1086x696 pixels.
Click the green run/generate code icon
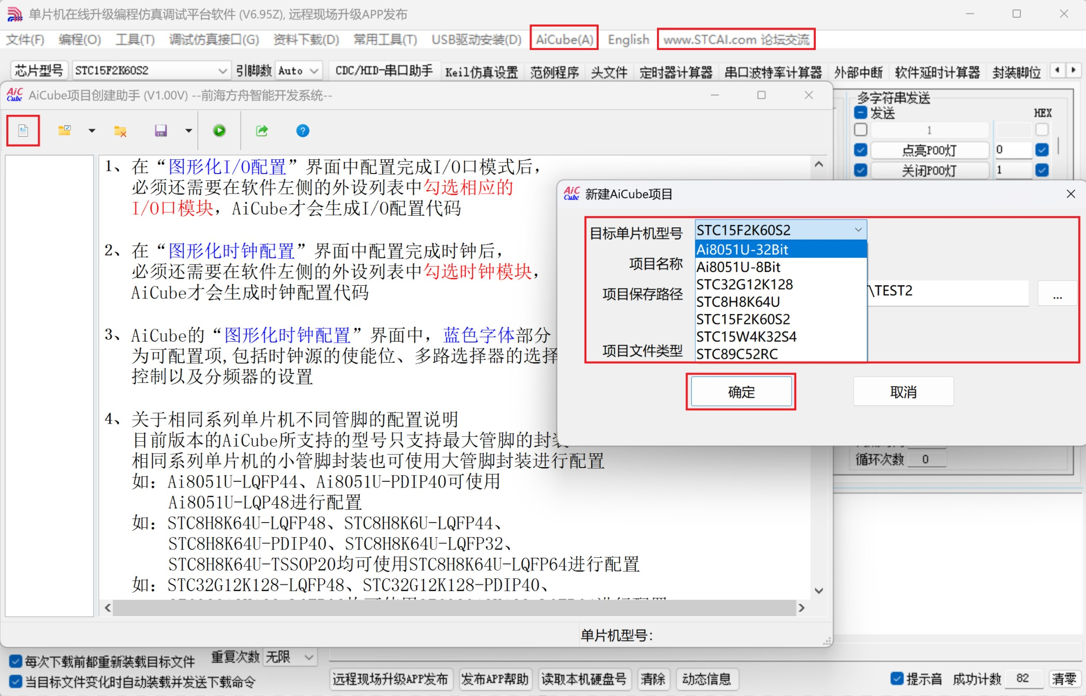click(219, 131)
